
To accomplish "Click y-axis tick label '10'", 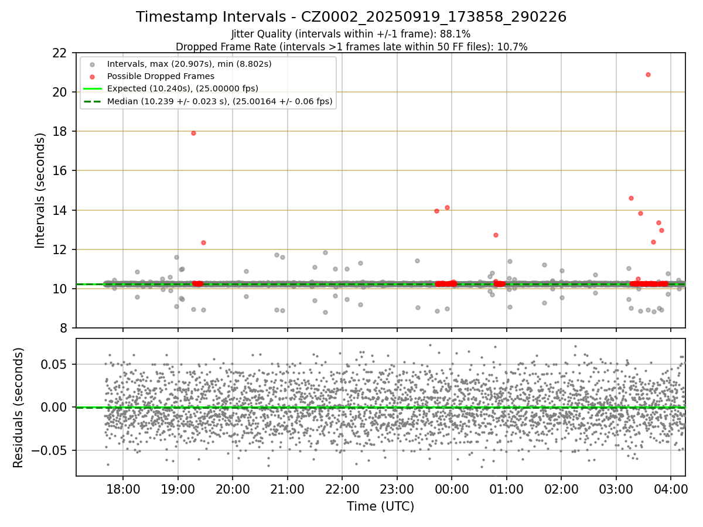I will tap(60, 289).
